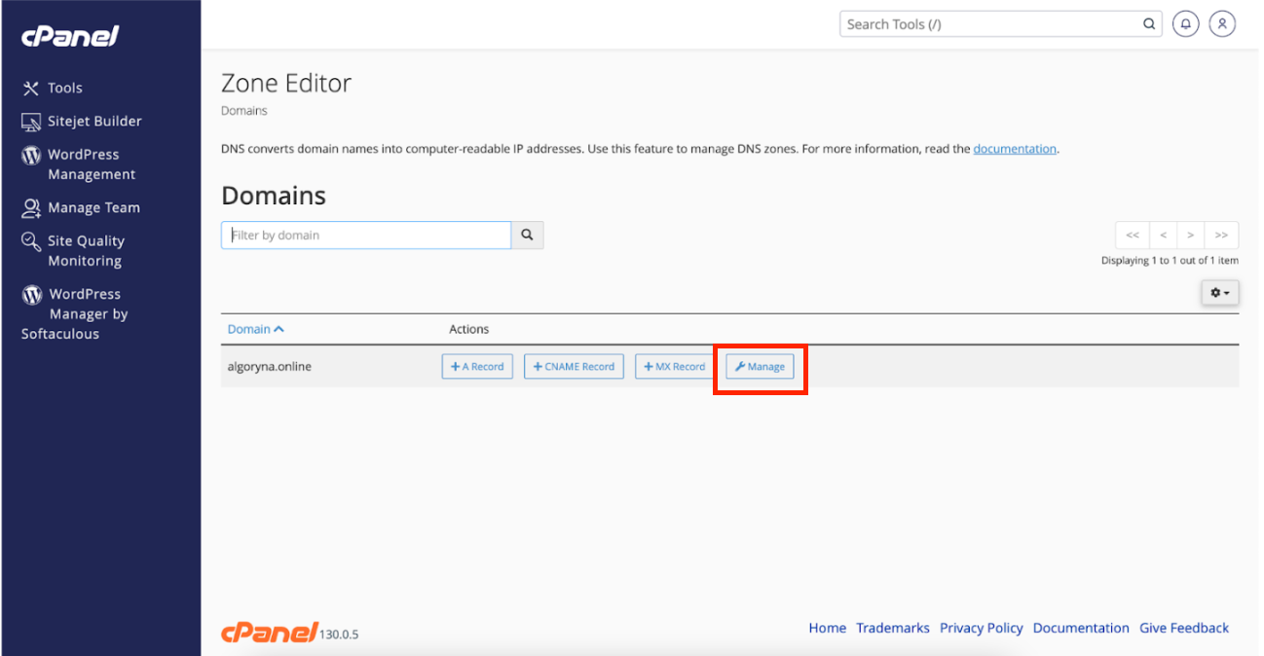Add an A Record for algoryna.online
The width and height of the screenshot is (1264, 656).
477,367
